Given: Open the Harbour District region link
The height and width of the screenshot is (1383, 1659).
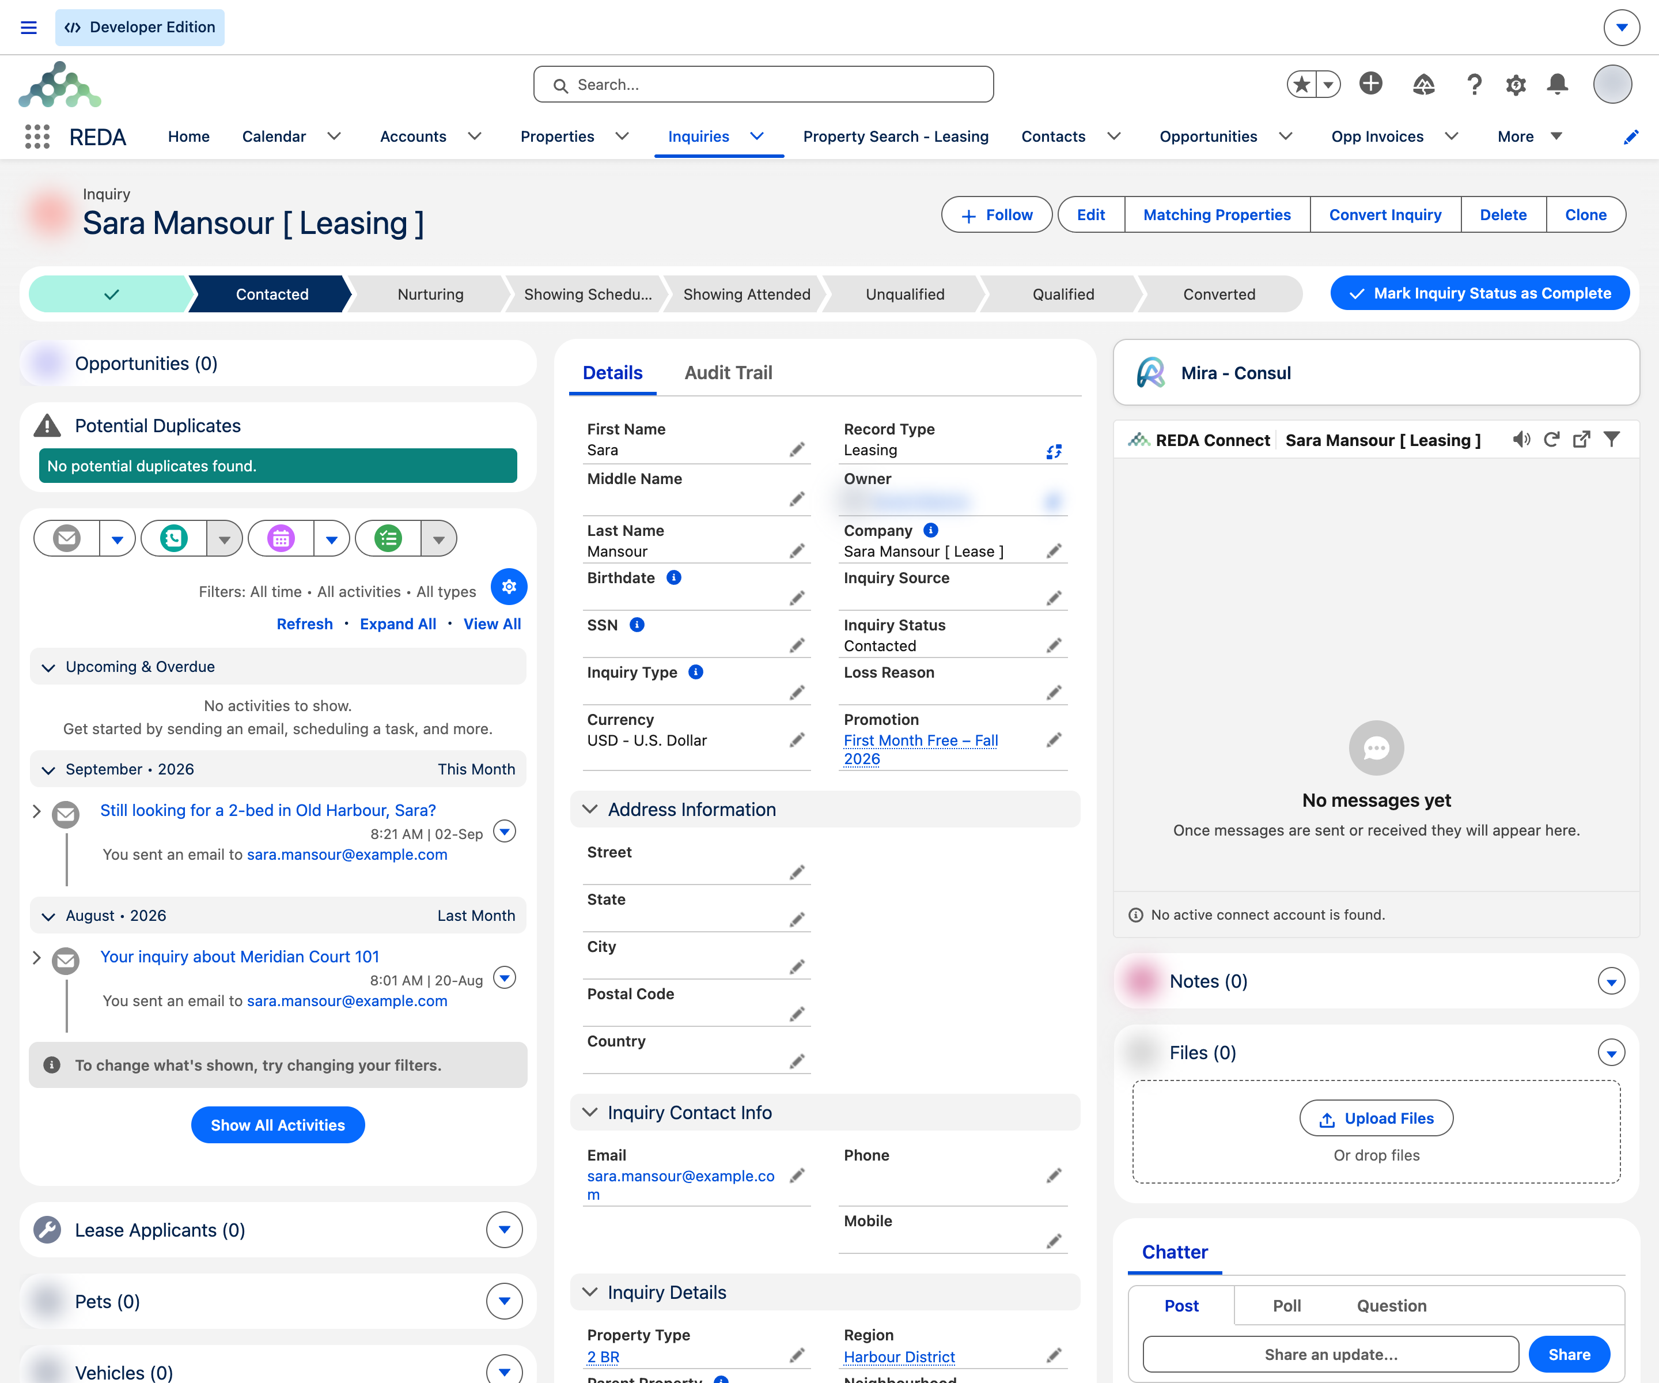Looking at the screenshot, I should coord(899,1357).
